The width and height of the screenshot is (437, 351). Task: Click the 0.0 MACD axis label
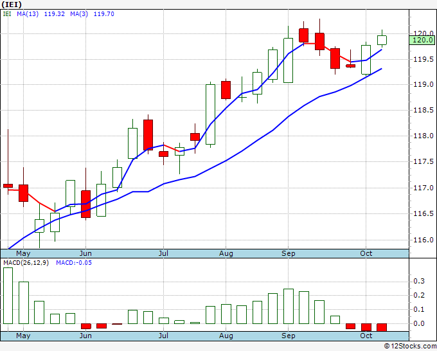click(x=419, y=323)
